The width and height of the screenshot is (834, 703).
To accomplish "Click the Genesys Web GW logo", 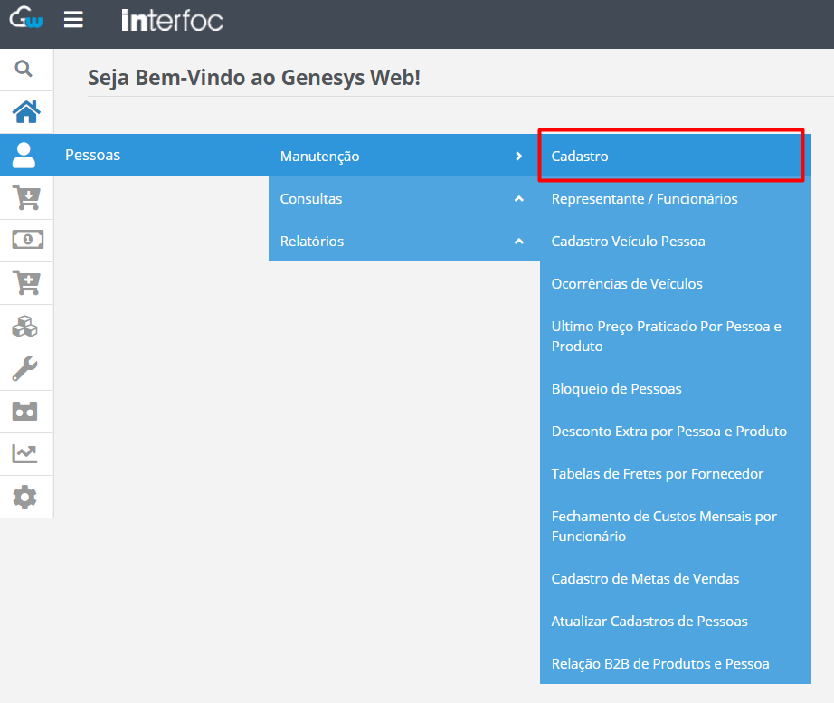I will 26,18.
